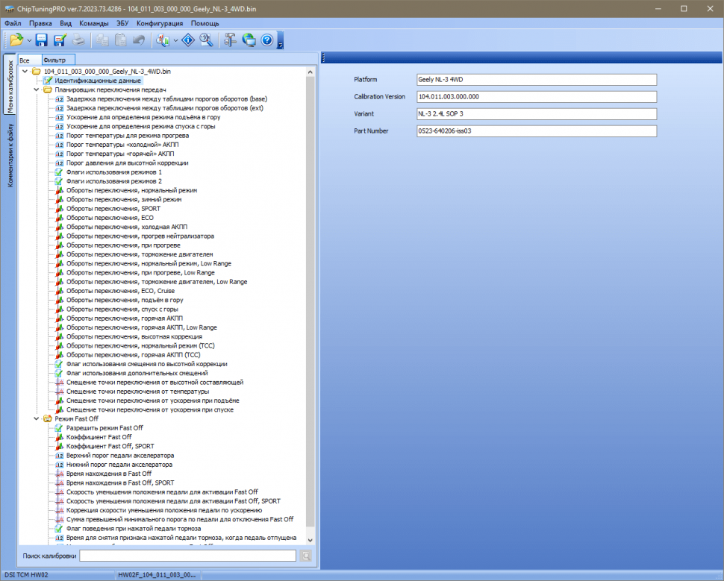This screenshot has height=581, width=724.
Task: Click the Поиск калибровки search input field
Action: pos(187,556)
